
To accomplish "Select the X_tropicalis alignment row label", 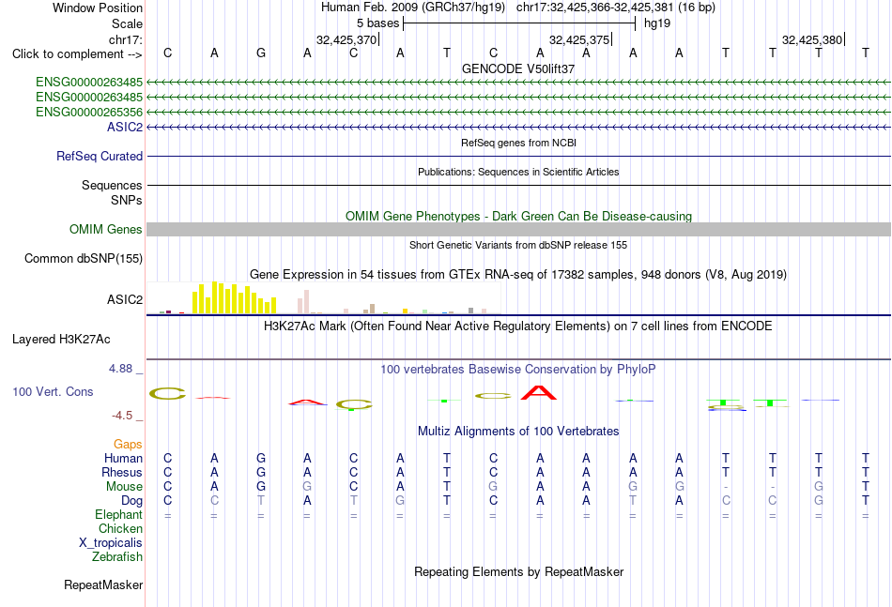I will (x=111, y=543).
